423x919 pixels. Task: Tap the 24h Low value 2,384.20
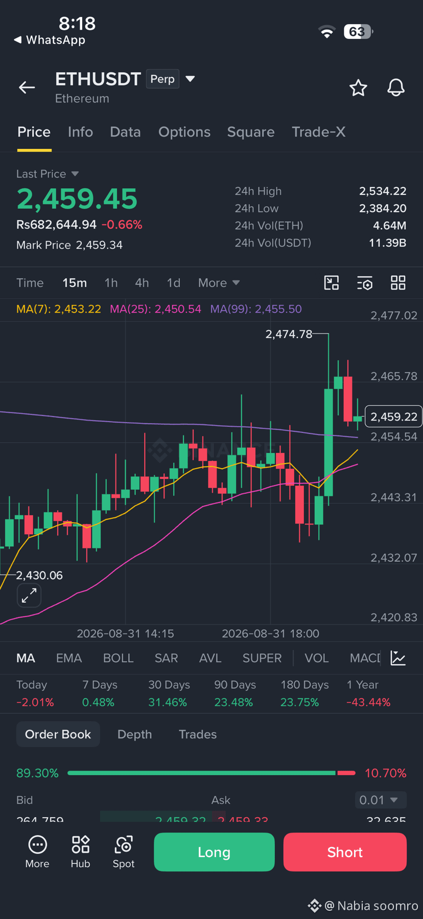click(383, 208)
